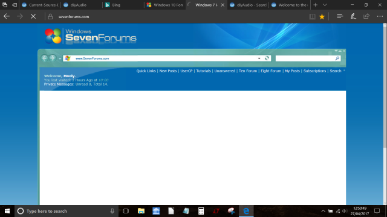Image resolution: width=387 pixels, height=217 pixels.
Task: Open Ten Forum link
Action: [x=248, y=71]
